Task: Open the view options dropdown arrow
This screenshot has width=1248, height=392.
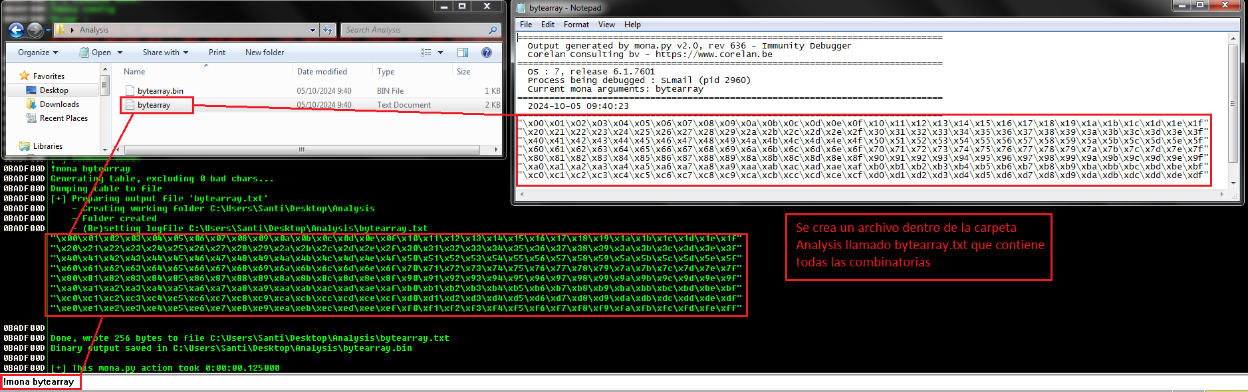Action: coord(440,52)
